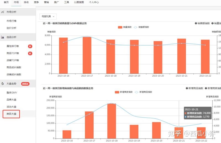Toggle 新增商家指数 legend in second chart

tap(124, 92)
